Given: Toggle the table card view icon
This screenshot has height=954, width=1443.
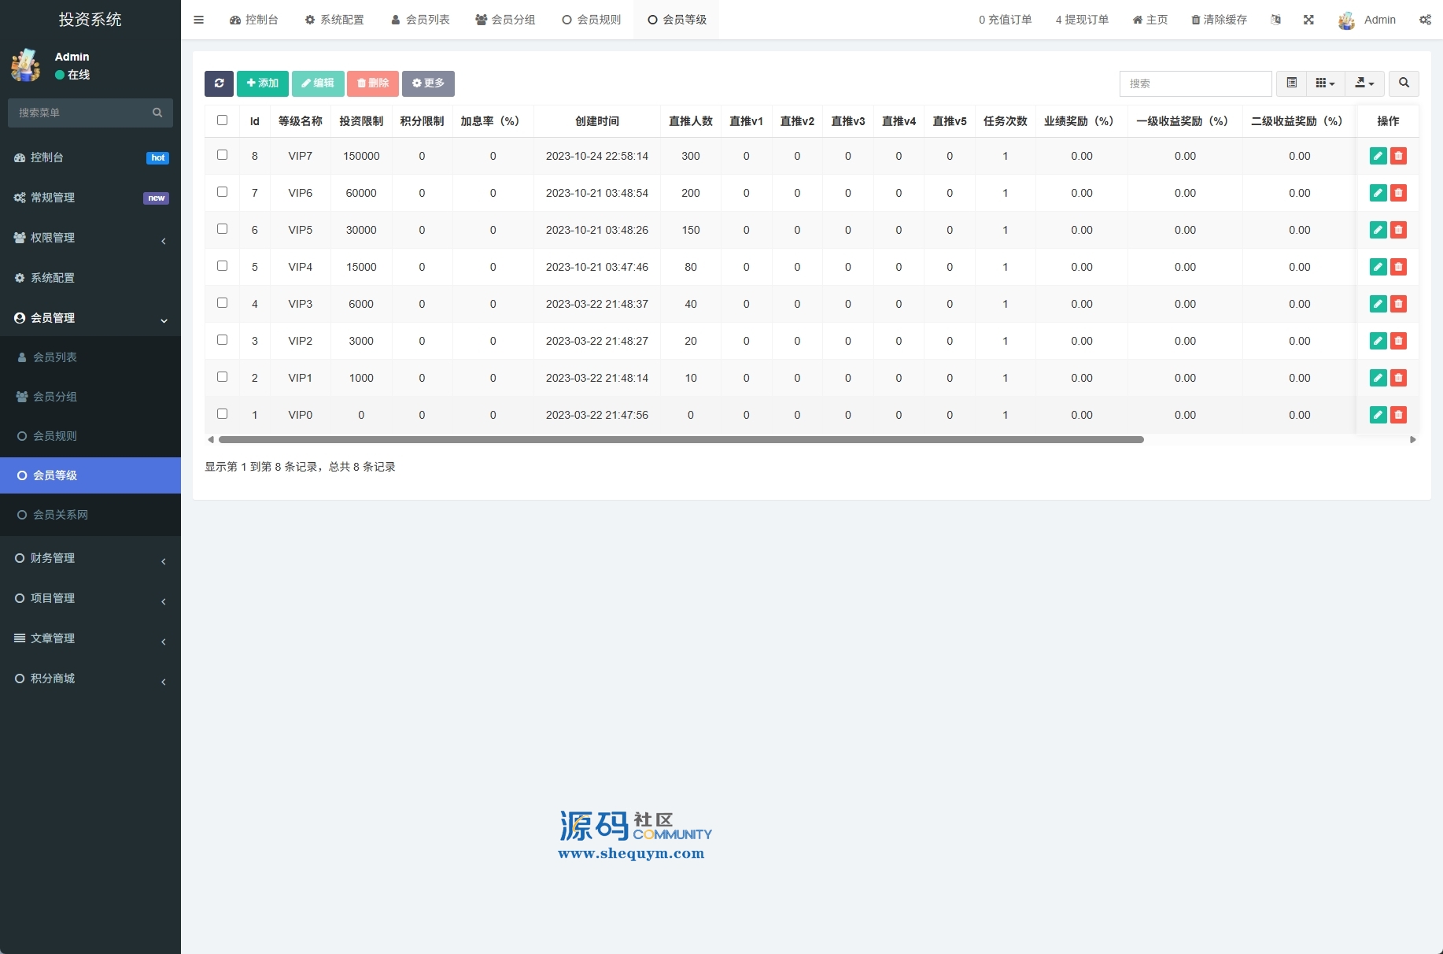Looking at the screenshot, I should (1291, 83).
